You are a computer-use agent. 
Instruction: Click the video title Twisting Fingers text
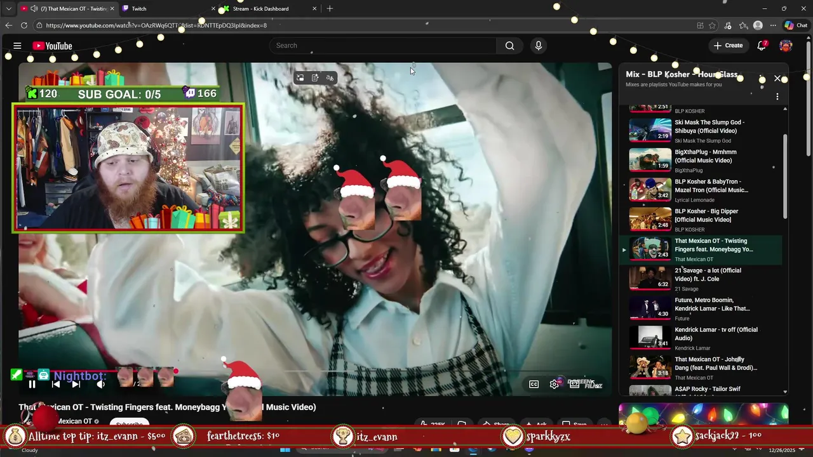click(x=167, y=407)
